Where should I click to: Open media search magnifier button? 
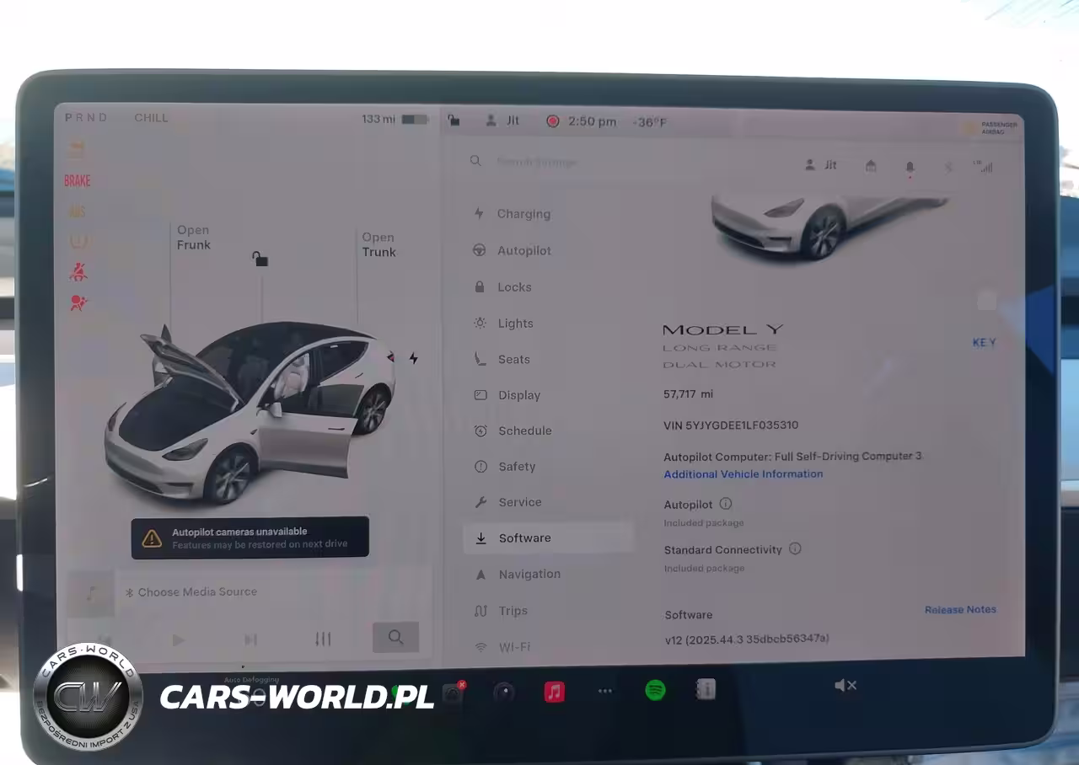pos(395,638)
